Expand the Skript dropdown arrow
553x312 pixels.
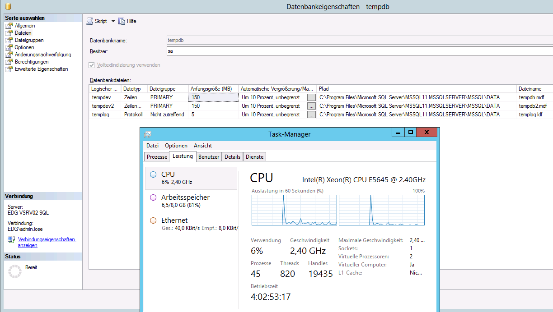click(x=113, y=21)
